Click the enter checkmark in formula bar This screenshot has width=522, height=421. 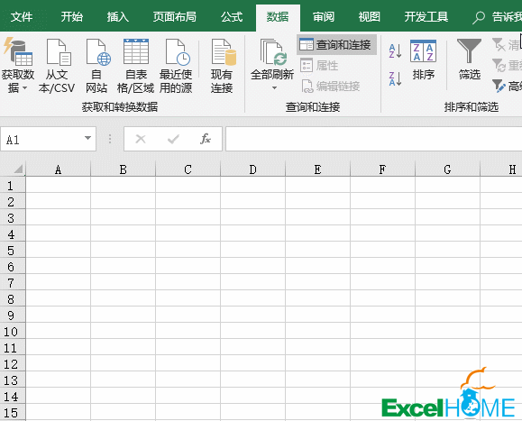pos(173,139)
